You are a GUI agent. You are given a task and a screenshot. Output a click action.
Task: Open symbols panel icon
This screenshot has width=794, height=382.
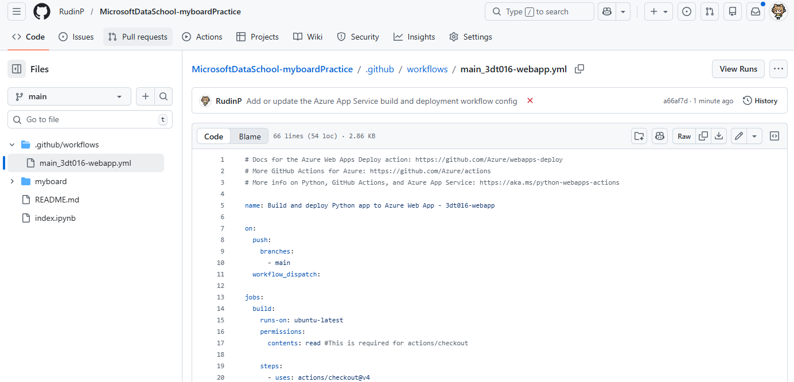(x=774, y=136)
